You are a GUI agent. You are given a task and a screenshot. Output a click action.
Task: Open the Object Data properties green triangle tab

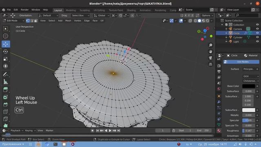[219, 125]
